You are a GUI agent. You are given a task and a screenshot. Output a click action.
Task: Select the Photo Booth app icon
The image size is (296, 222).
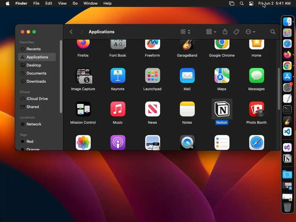coord(256,109)
